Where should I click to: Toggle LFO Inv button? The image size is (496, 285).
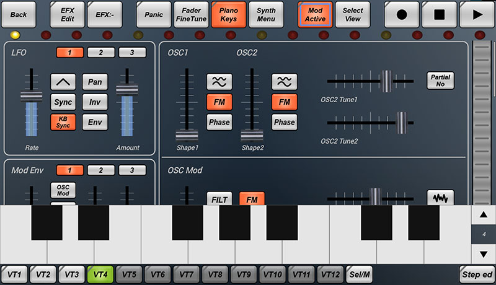[x=95, y=102]
